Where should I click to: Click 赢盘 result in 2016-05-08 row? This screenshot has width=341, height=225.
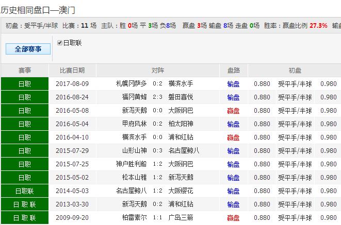pos(233,111)
